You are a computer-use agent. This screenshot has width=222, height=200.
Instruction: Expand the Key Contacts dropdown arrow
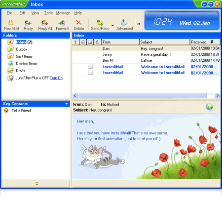[x=67, y=104]
